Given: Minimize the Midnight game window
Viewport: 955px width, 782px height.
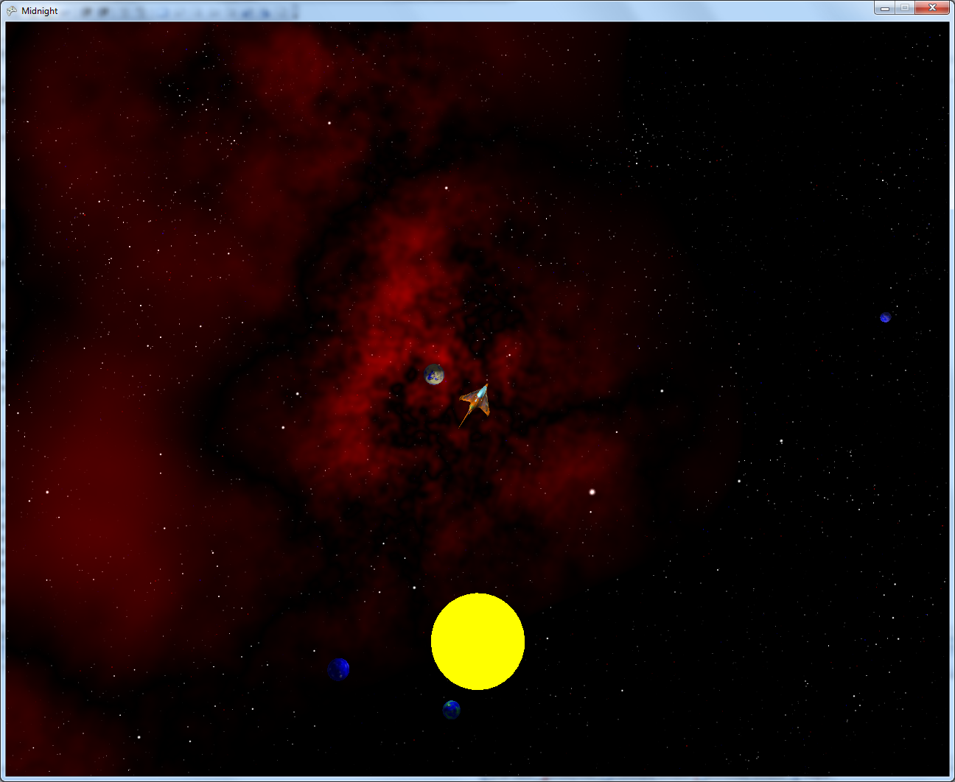Looking at the screenshot, I should tap(884, 8).
